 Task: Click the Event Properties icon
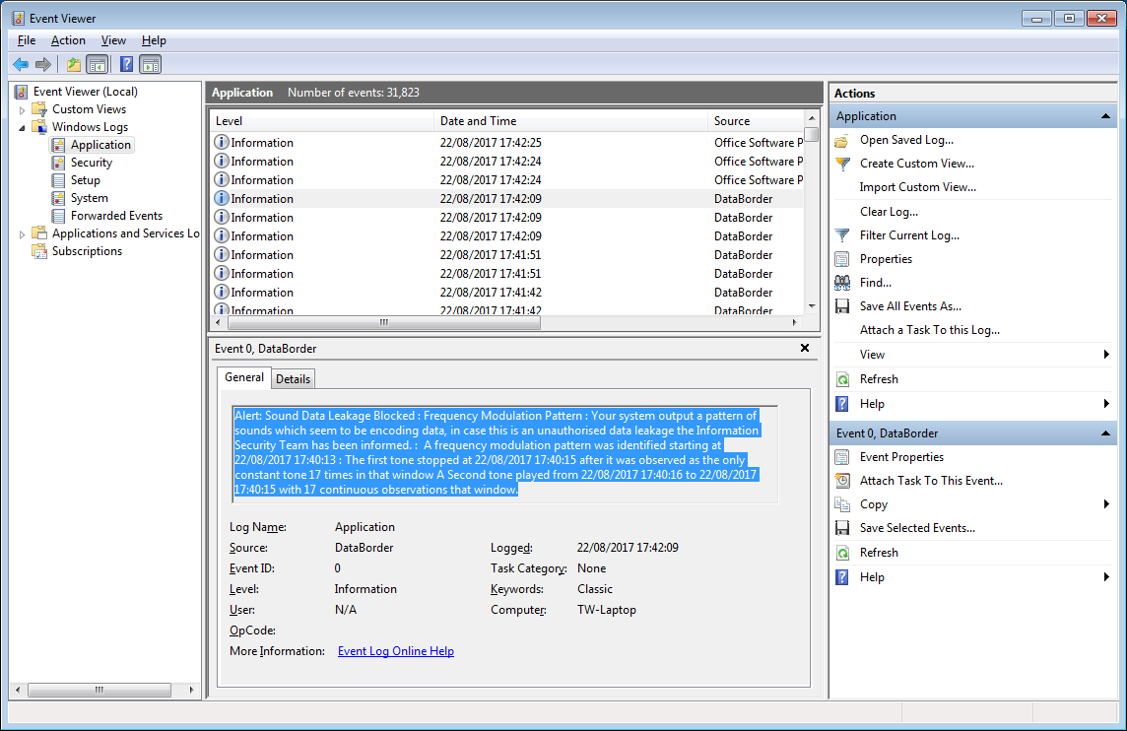842,457
